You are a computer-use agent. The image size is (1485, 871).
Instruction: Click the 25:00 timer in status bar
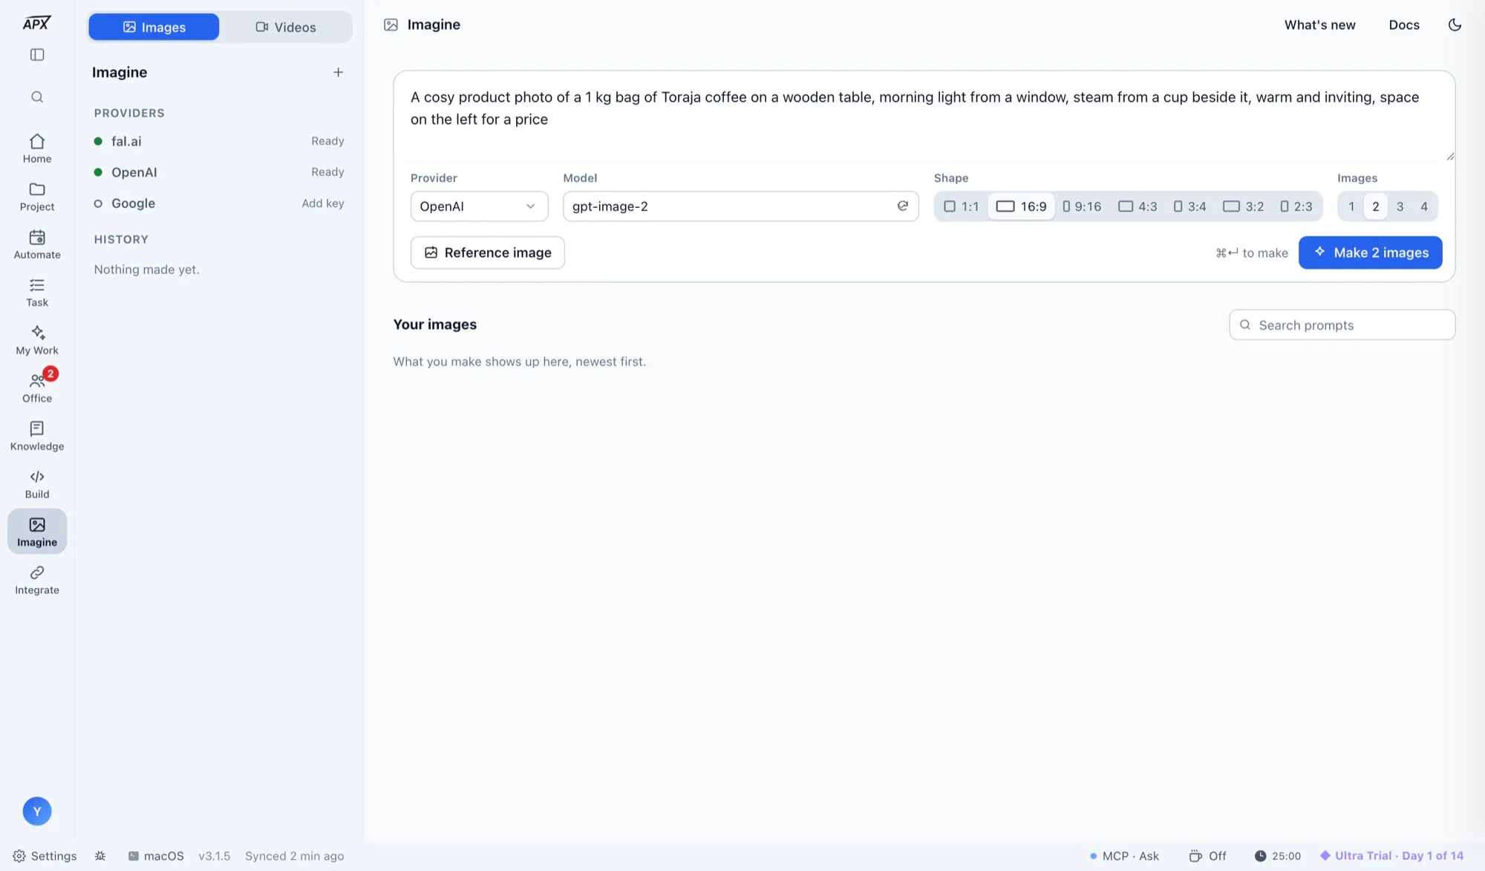(1277, 855)
